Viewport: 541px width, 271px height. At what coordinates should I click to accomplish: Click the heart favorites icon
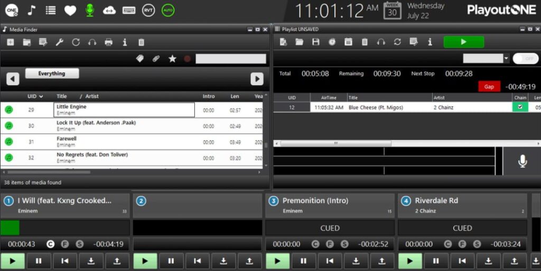[70, 11]
